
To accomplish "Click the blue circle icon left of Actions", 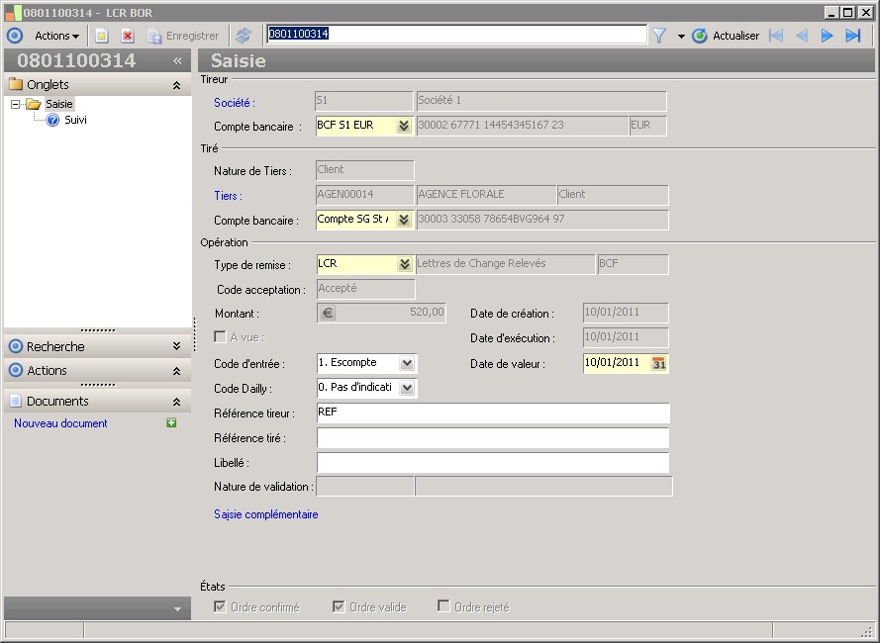I will pos(15,36).
